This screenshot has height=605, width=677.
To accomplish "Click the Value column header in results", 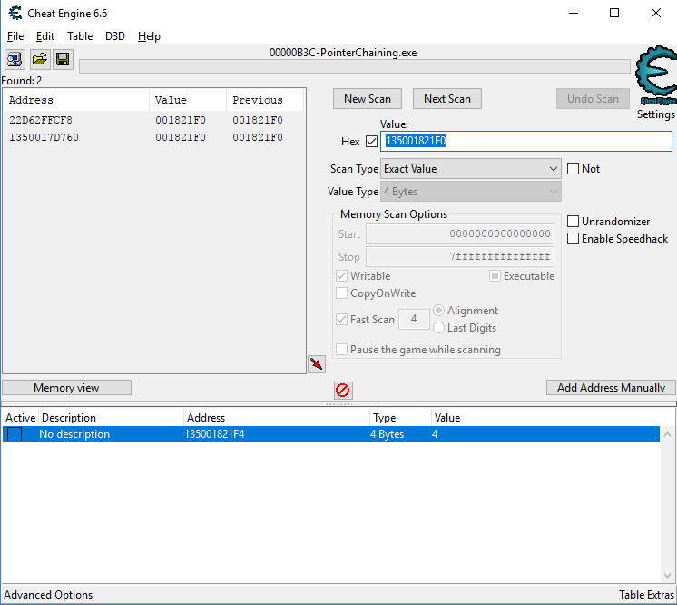I will coord(188,100).
